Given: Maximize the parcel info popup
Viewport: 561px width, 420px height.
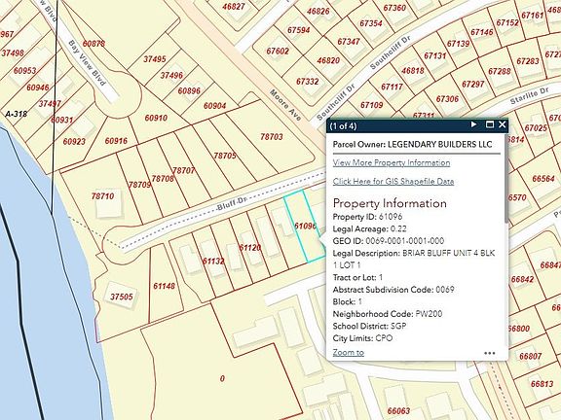Looking at the screenshot, I should (490, 124).
